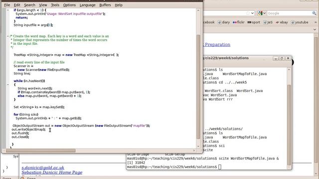Open the ebay bookmark in browser
The image size is (319, 179).
(x=282, y=22)
